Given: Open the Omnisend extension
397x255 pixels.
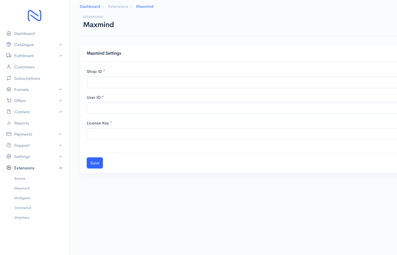Looking at the screenshot, I should [x=23, y=208].
